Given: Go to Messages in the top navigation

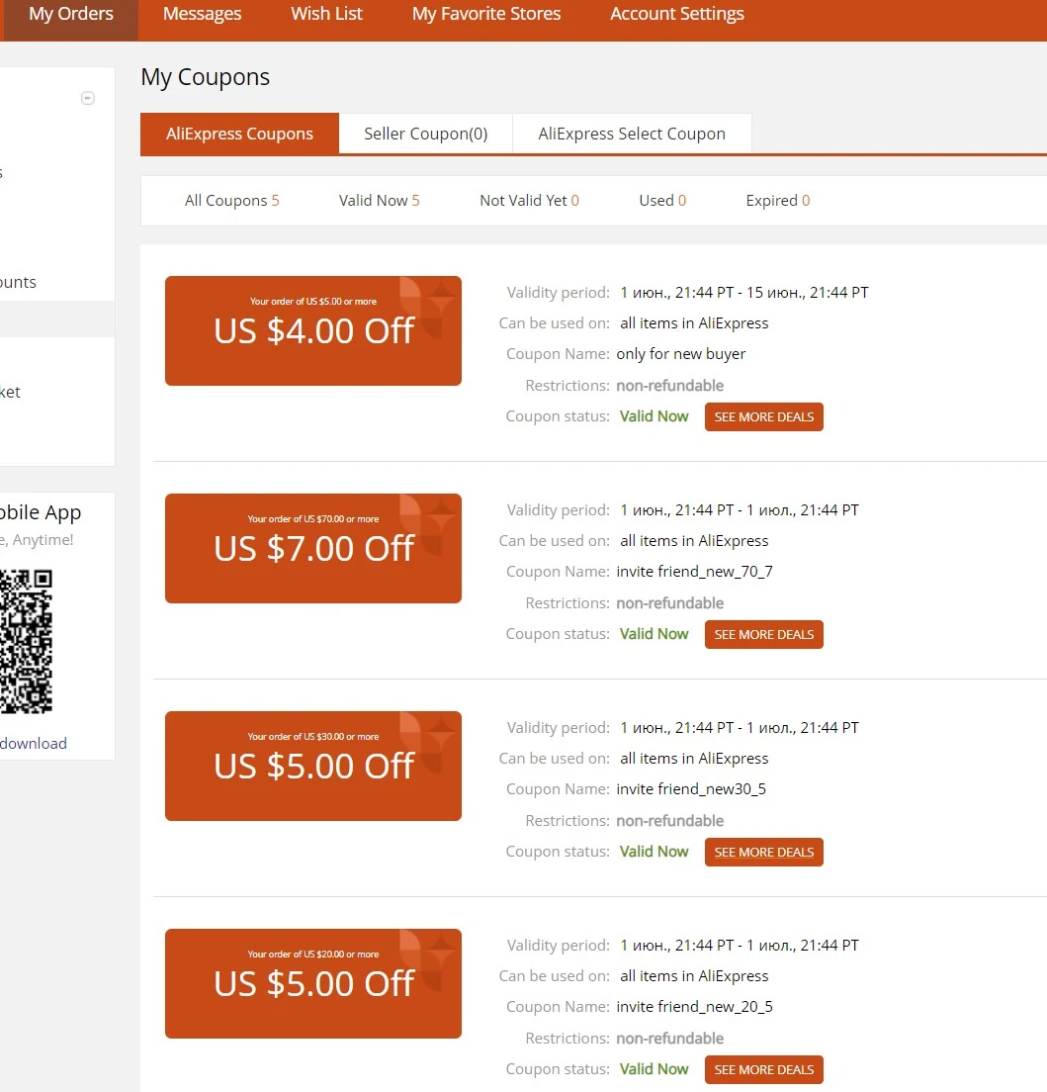Looking at the screenshot, I should point(202,14).
